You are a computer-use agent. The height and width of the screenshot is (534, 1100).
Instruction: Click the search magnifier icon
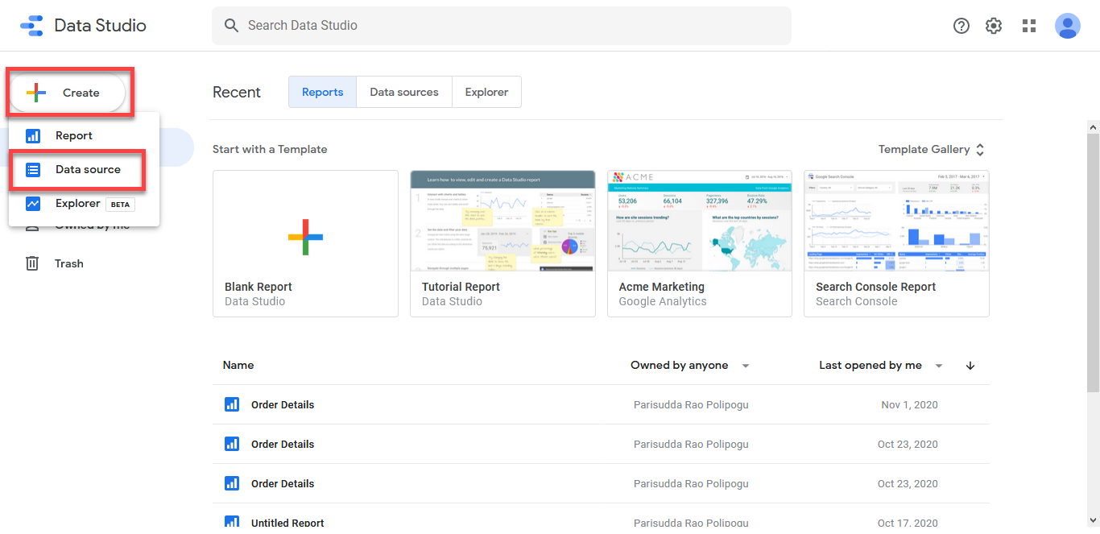[231, 26]
